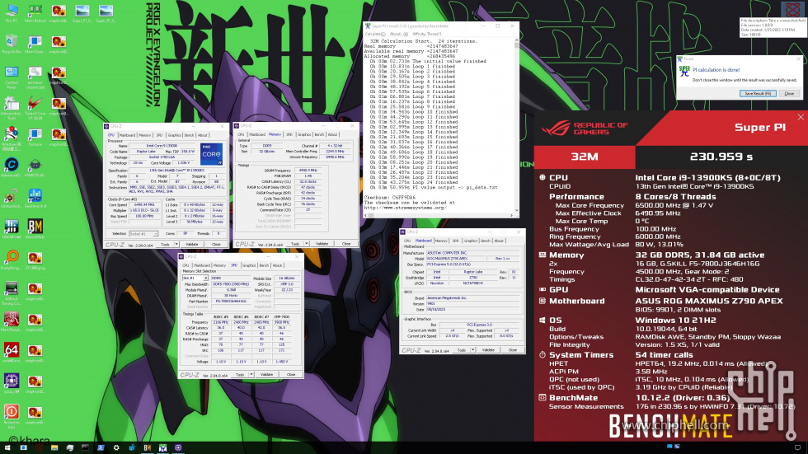Image resolution: width=808 pixels, height=454 pixels.
Task: Select the iobitunlock padlock desktop icon
Action: click(12, 199)
